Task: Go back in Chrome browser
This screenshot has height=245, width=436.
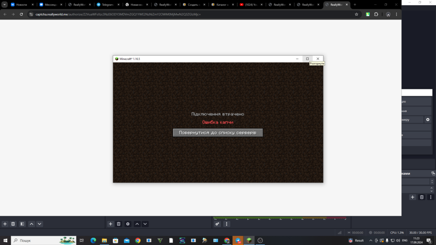Action: pyautogui.click(x=5, y=14)
